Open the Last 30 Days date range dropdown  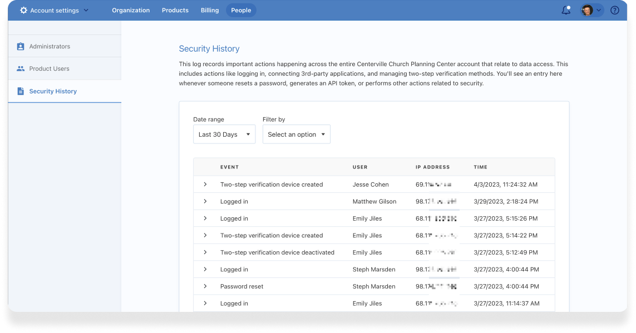[224, 135]
